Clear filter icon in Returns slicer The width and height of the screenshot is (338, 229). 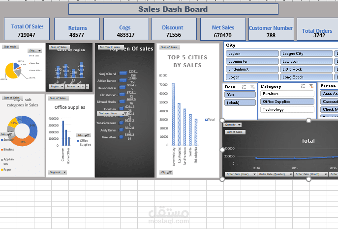pos(252,87)
